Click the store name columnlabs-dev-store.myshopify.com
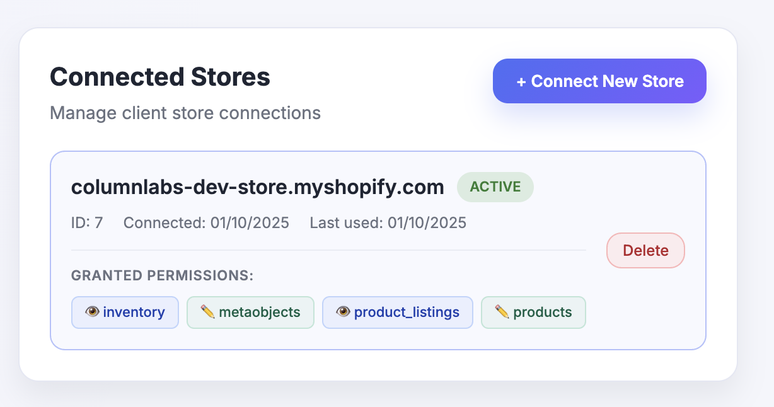Image resolution: width=774 pixels, height=407 pixels. tap(257, 187)
